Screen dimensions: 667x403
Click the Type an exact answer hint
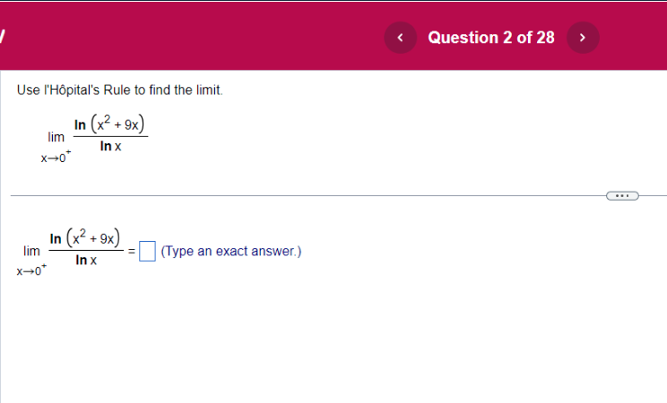point(231,252)
